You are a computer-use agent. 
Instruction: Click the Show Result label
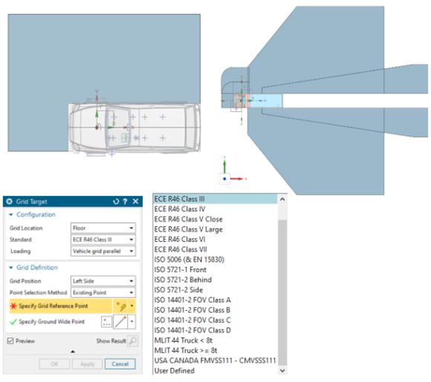(111, 341)
